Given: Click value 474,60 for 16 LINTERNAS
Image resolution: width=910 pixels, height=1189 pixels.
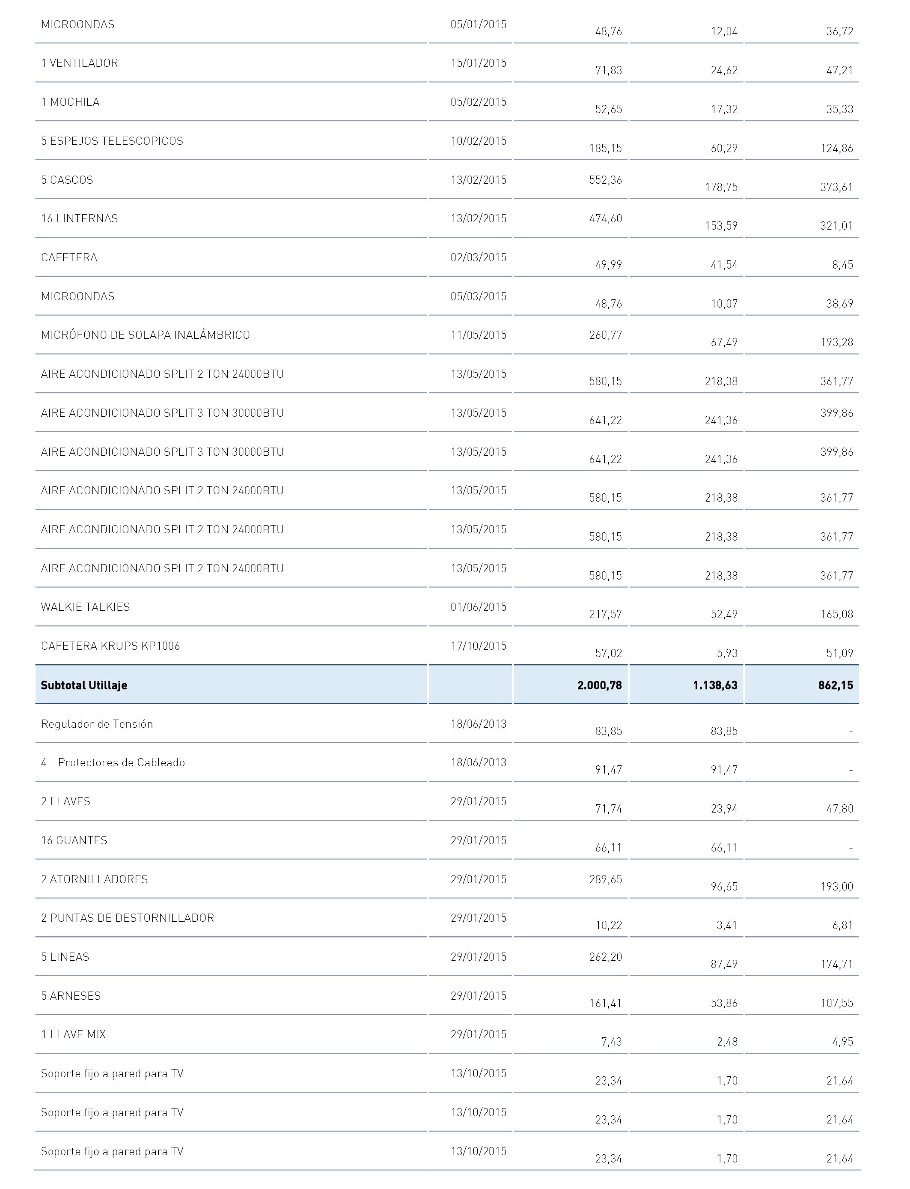Looking at the screenshot, I should point(606,218).
